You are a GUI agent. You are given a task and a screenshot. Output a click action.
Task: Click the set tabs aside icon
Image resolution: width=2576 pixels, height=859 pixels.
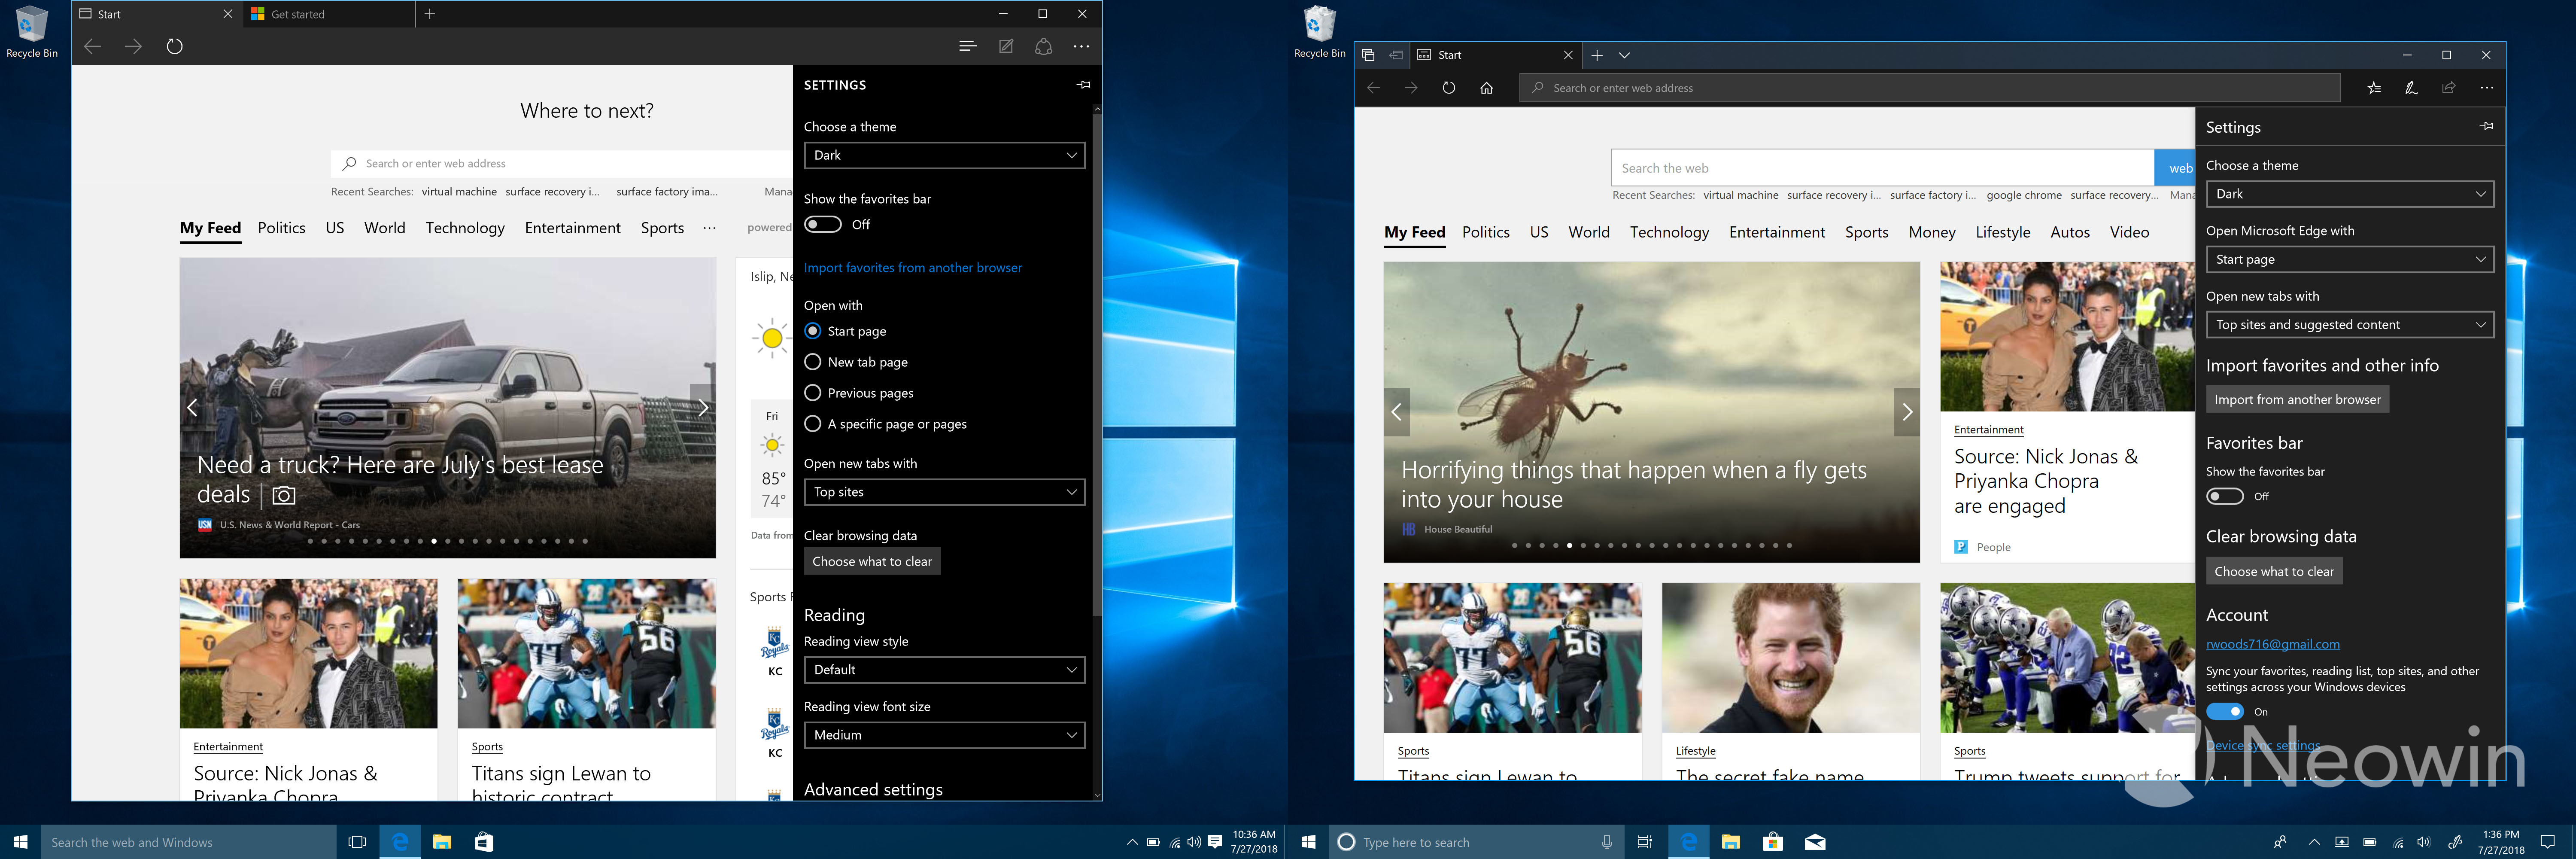[1396, 55]
